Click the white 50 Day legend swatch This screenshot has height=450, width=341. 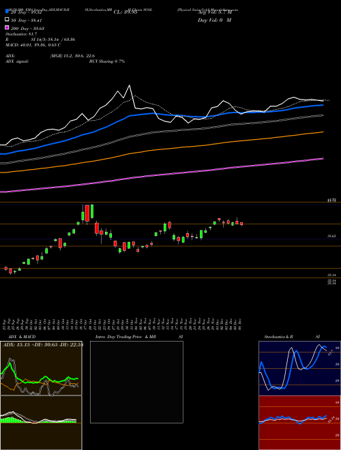(7, 19)
